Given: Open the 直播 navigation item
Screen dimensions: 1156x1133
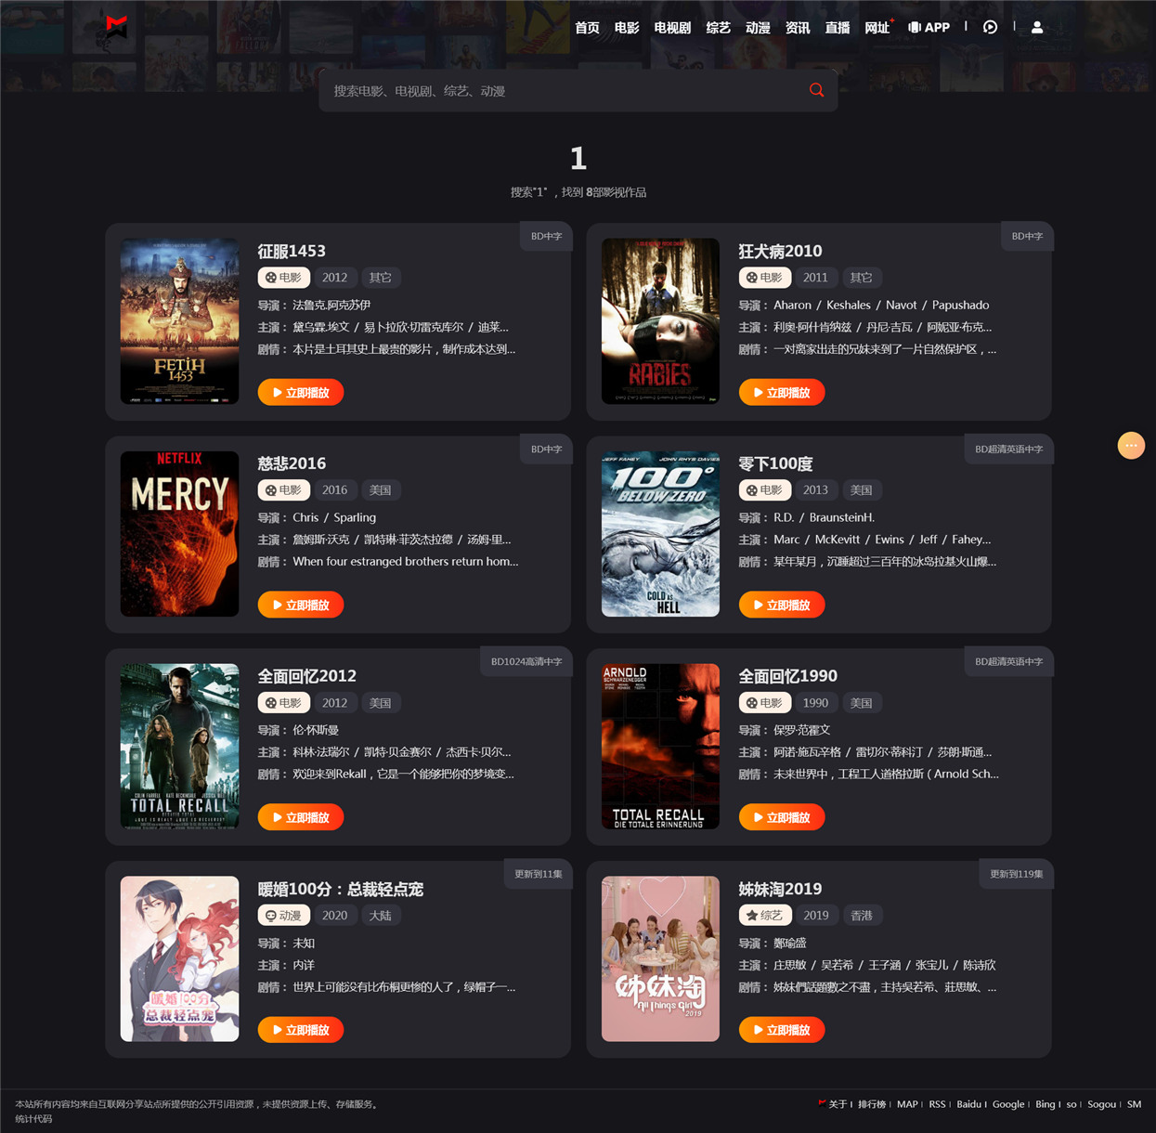Looking at the screenshot, I should point(838,28).
